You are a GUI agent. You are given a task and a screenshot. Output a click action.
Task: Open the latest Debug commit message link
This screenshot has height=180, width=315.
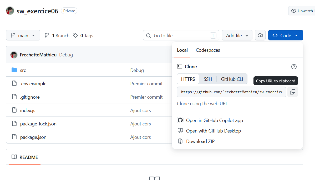pyautogui.click(x=66, y=55)
